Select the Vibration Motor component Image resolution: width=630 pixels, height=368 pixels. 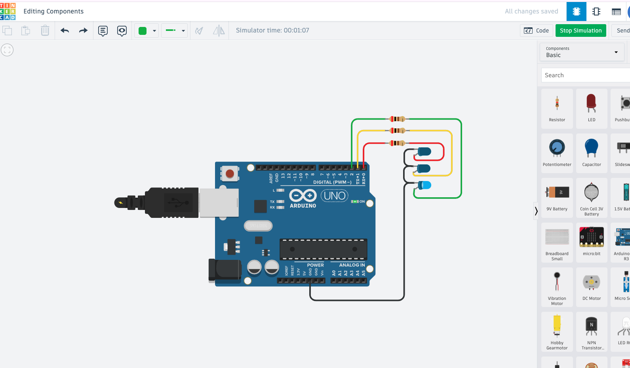(x=557, y=287)
